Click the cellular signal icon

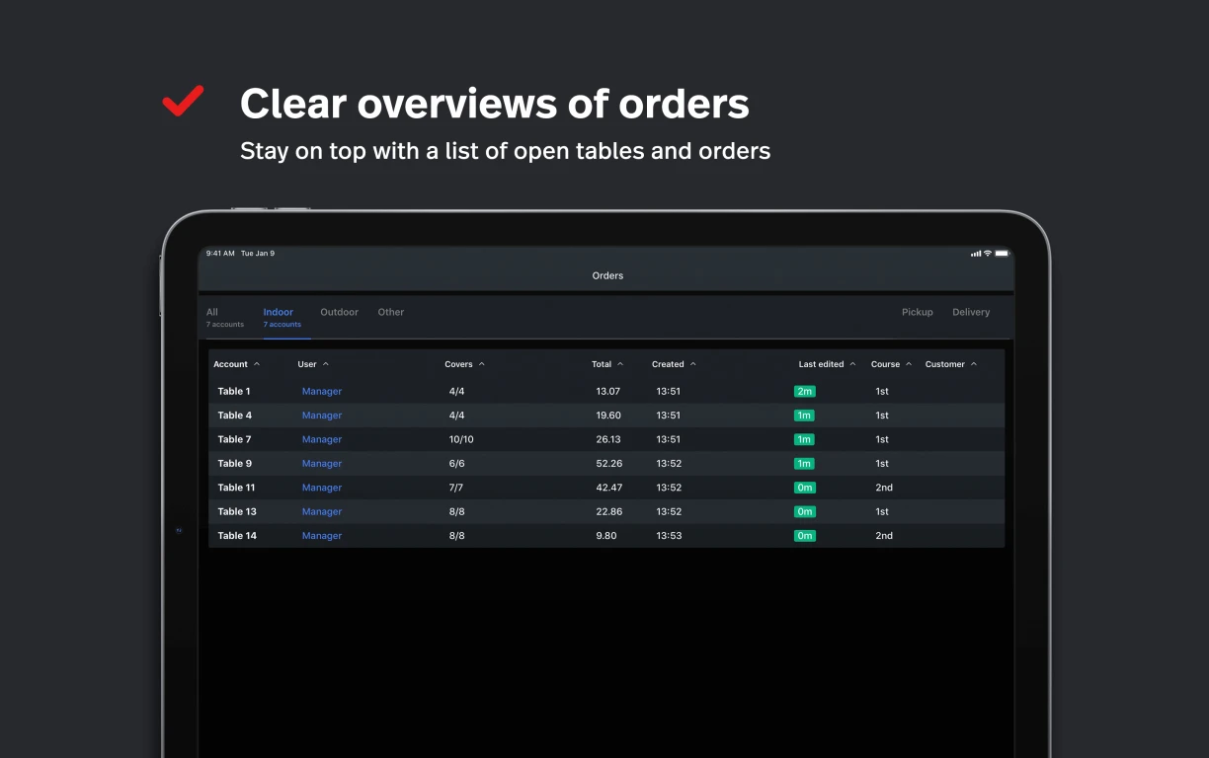tap(976, 254)
